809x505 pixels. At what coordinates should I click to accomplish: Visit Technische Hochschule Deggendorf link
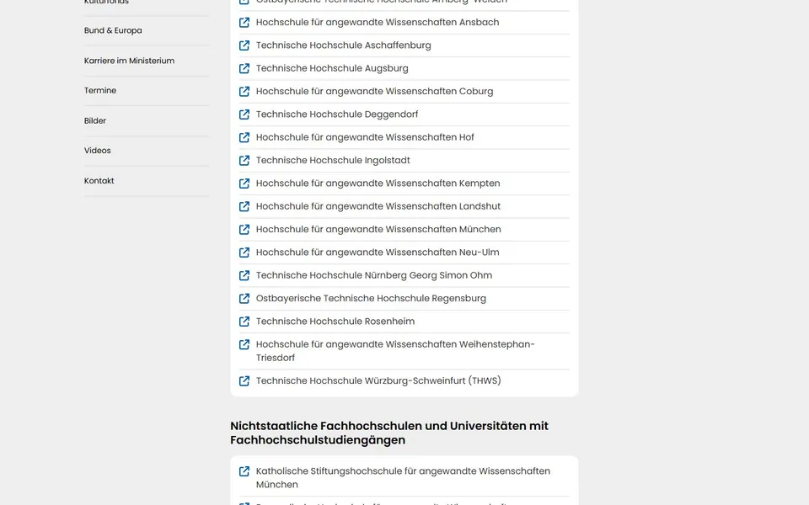click(337, 114)
